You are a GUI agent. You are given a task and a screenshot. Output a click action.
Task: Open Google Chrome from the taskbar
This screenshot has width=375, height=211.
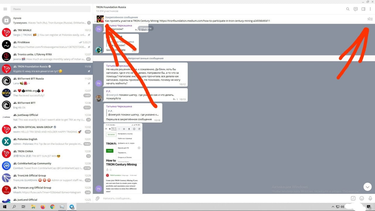[x=52, y=207]
